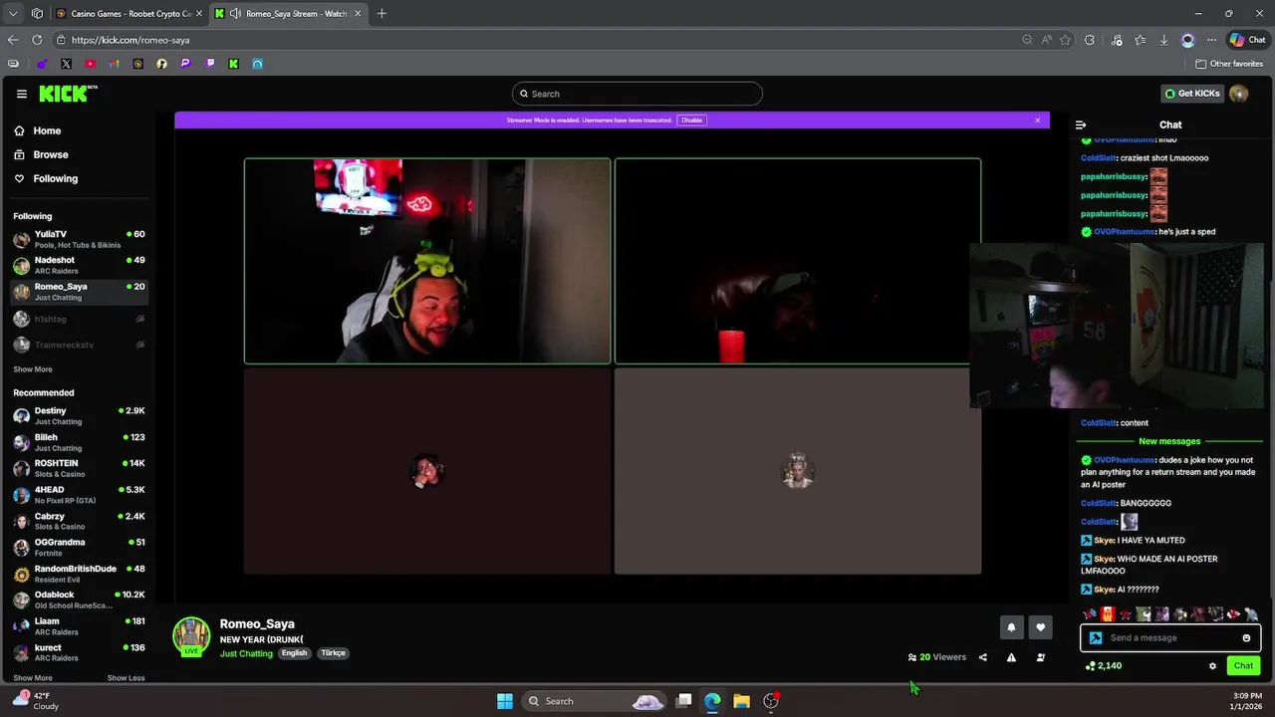
Task: Open ROSHTEIN channel in Recommended
Action: pyautogui.click(x=79, y=468)
